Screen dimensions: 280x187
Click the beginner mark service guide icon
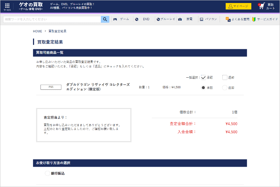254,19
